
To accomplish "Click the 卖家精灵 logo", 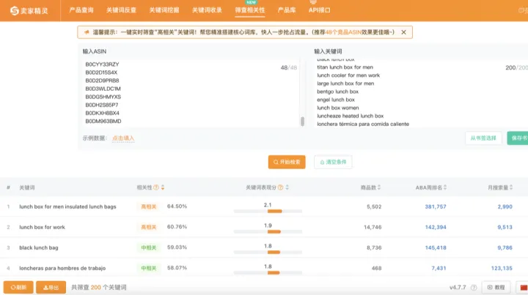I will click(29, 11).
